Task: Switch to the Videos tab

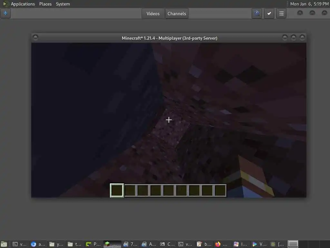Action: [x=153, y=14]
